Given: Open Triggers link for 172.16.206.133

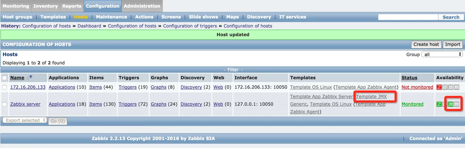Looking at the screenshot, I should (x=128, y=87).
